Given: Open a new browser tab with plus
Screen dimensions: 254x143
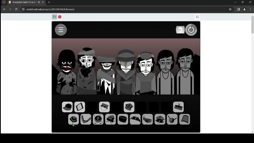Looking at the screenshot, I should click(x=49, y=2).
